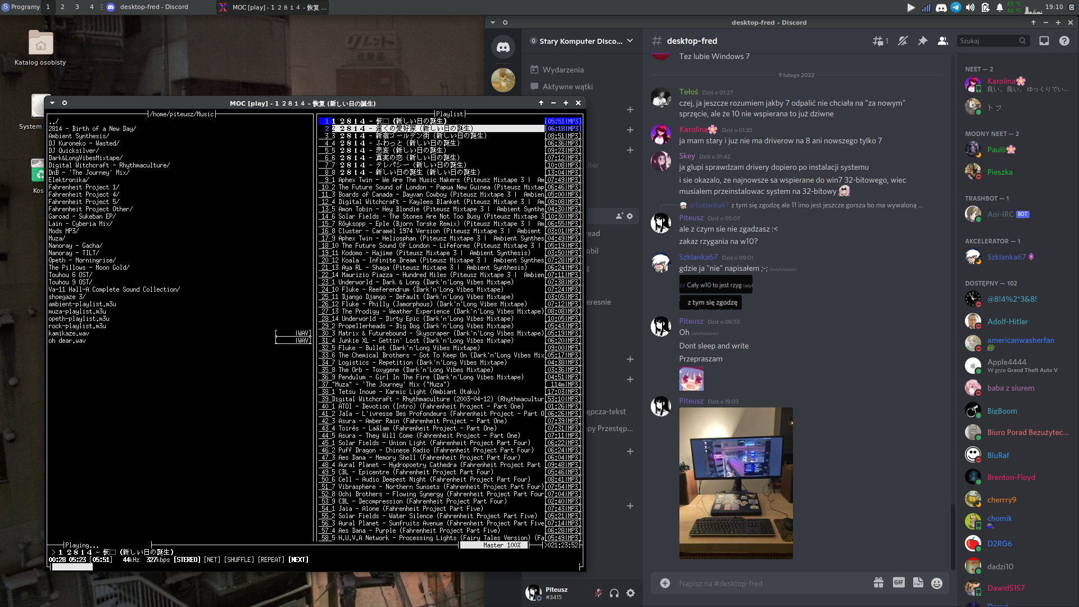
Task: Click Tełoś username in chat message
Action: coord(688,92)
